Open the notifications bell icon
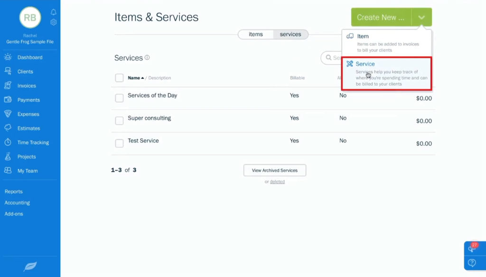The height and width of the screenshot is (277, 486). click(54, 11)
